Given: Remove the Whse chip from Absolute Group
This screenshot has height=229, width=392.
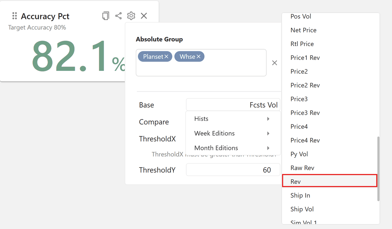Looking at the screenshot, I should tap(199, 56).
